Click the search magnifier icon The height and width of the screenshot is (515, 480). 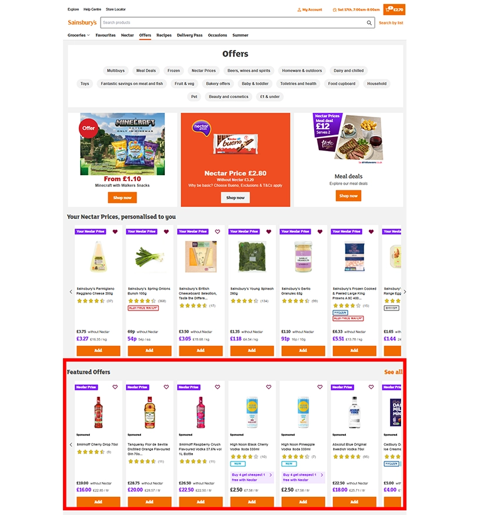pos(369,23)
